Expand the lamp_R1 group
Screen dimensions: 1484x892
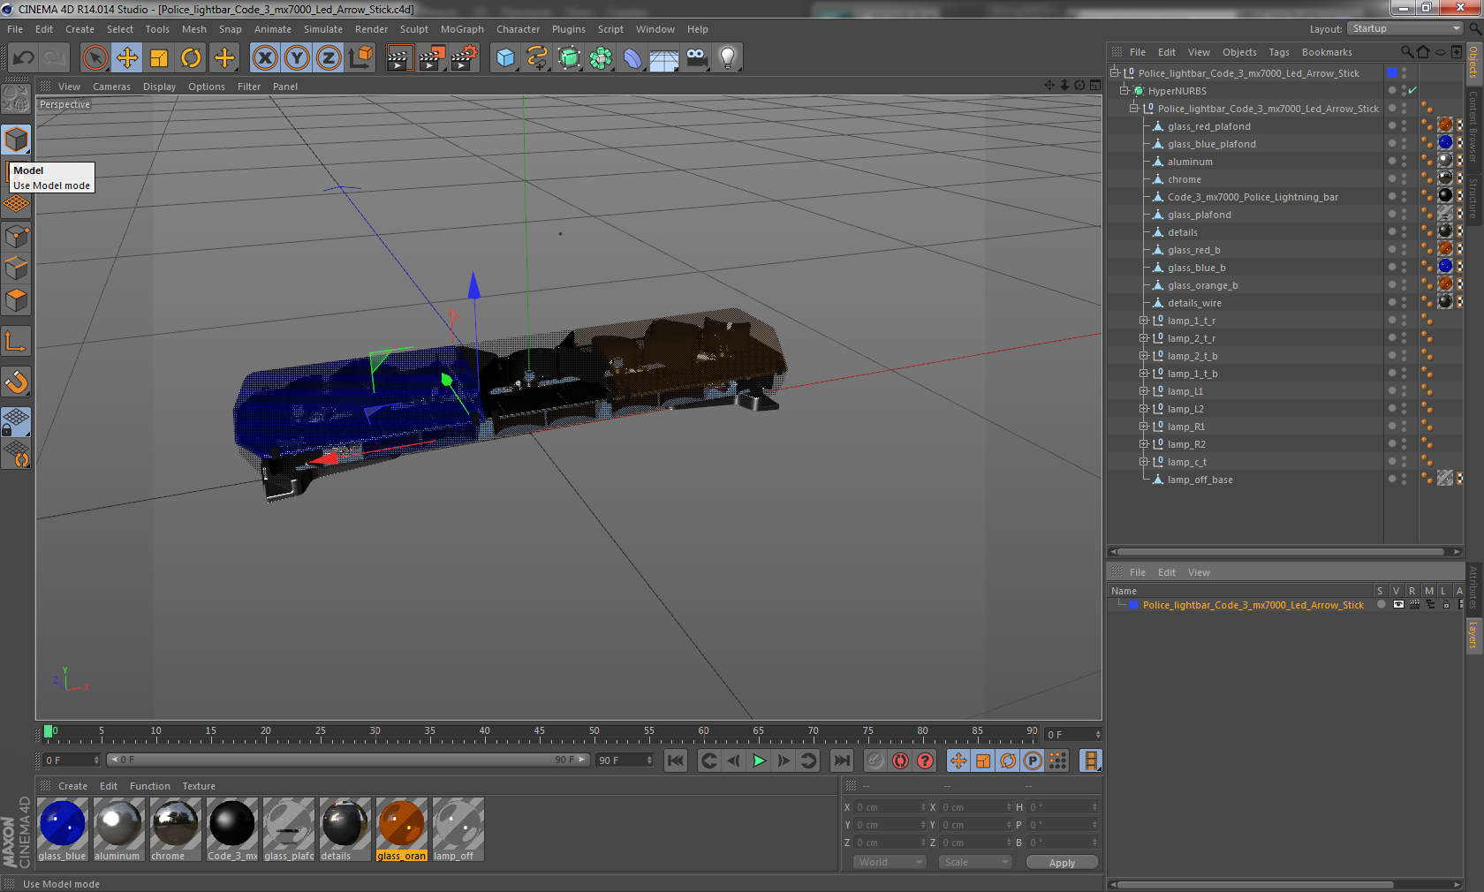pyautogui.click(x=1143, y=427)
